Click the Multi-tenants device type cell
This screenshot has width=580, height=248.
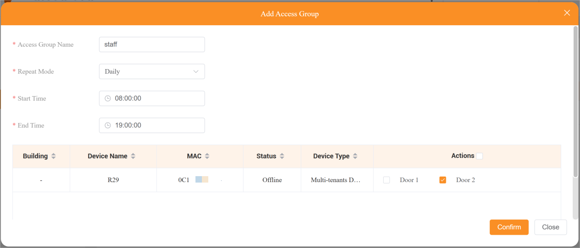337,180
